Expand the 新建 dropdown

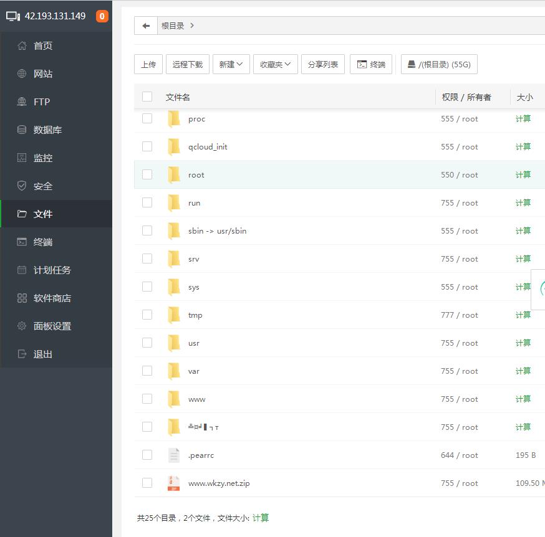click(x=231, y=64)
